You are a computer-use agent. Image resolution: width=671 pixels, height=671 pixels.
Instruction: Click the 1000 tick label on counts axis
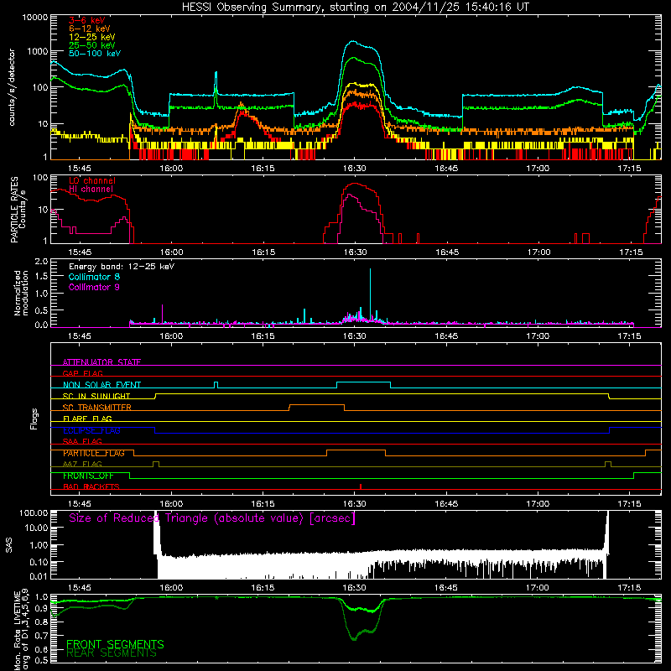[37, 52]
